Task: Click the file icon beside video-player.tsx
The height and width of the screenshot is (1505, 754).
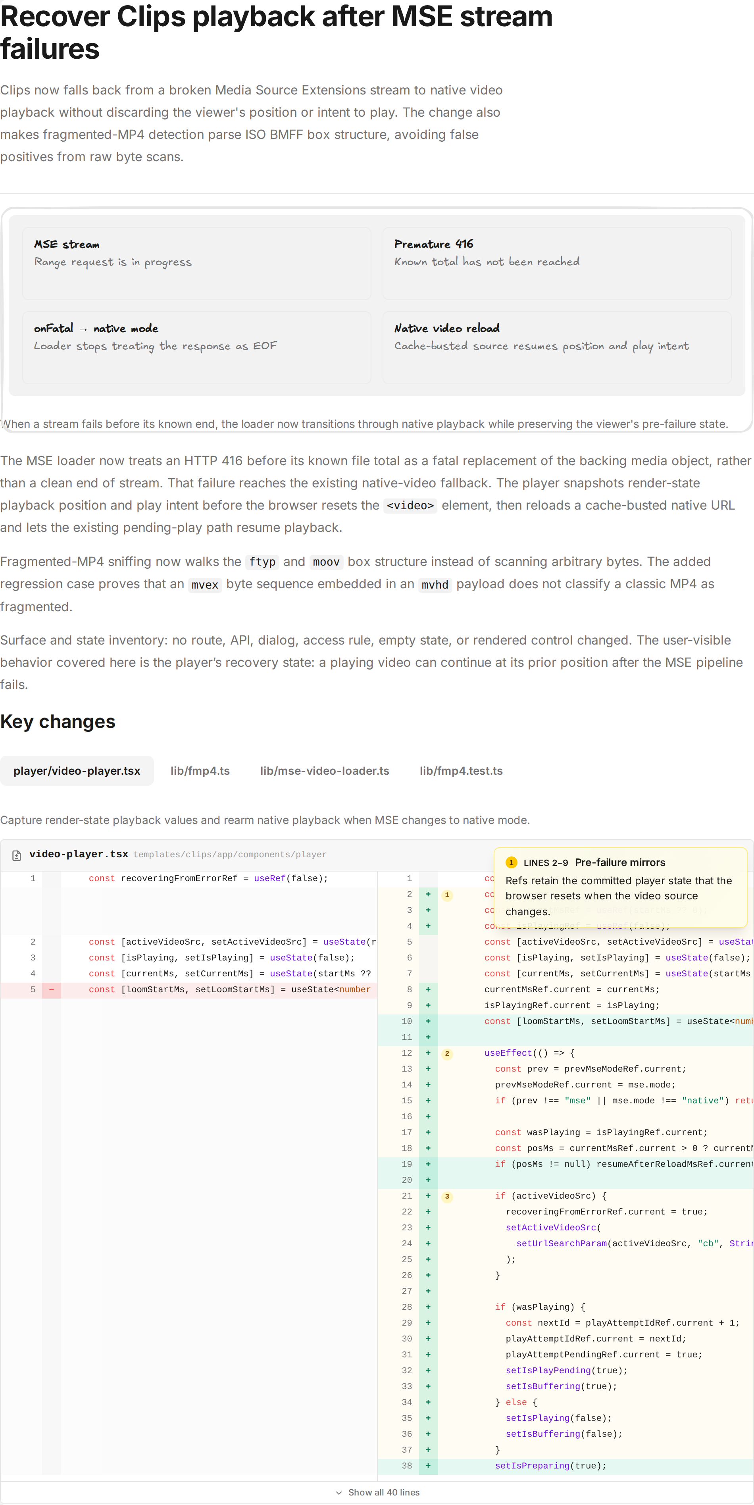Action: point(17,855)
